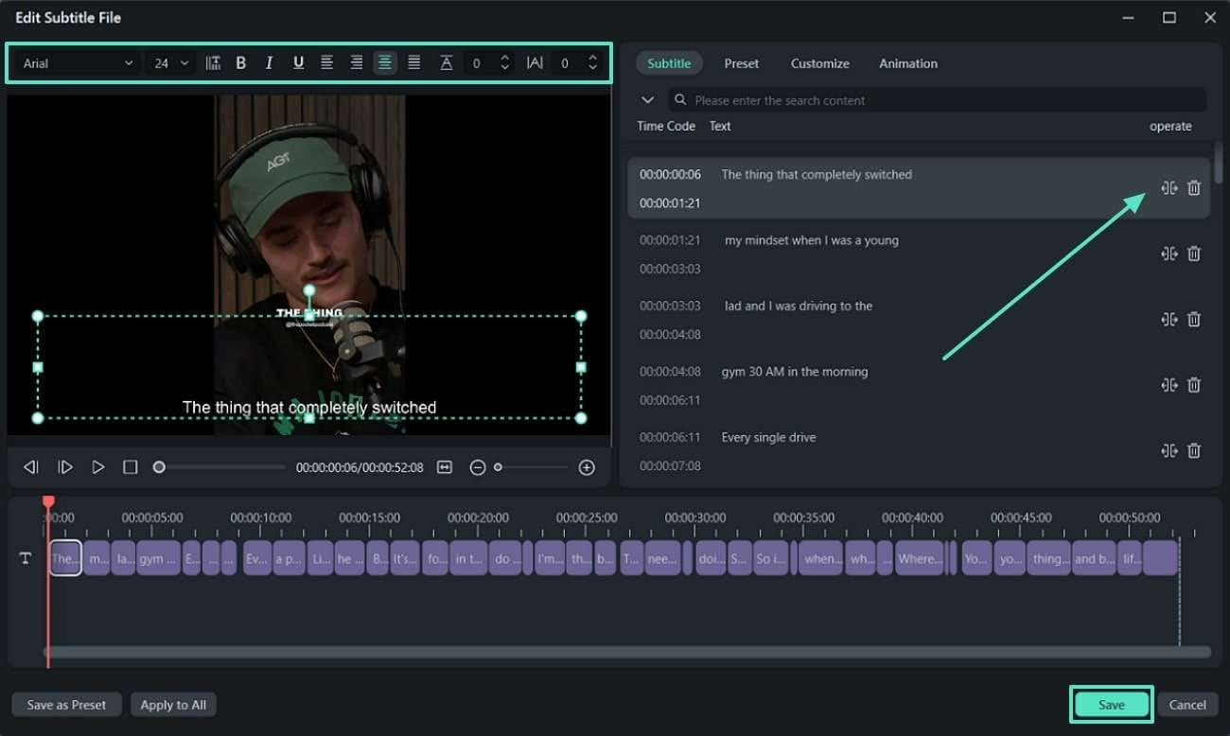Toggle italic text formatting
Screen dimensions: 1230x736
[x=269, y=63]
